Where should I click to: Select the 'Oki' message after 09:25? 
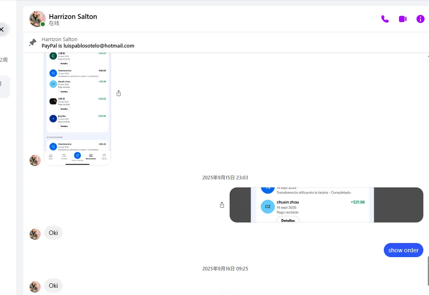pyautogui.click(x=53, y=285)
